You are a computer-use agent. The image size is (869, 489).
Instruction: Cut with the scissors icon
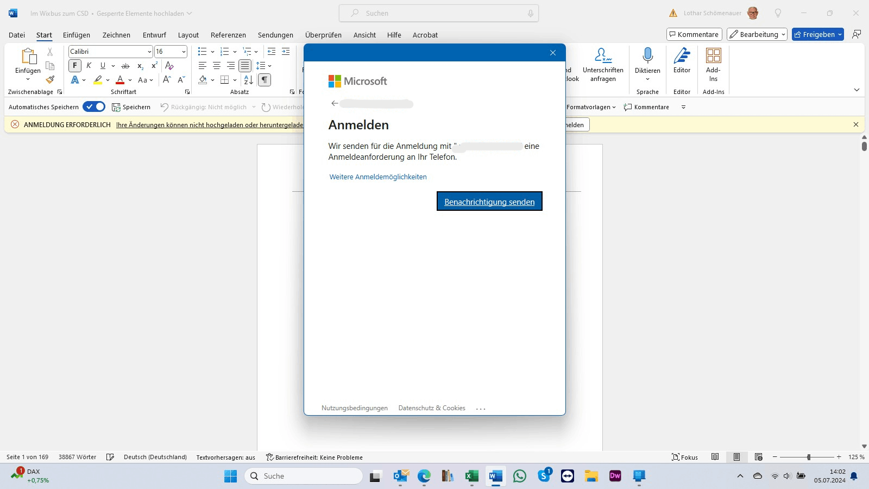(x=50, y=52)
